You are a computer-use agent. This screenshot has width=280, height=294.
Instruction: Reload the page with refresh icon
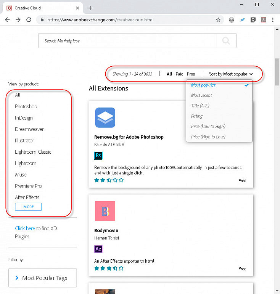pos(29,20)
